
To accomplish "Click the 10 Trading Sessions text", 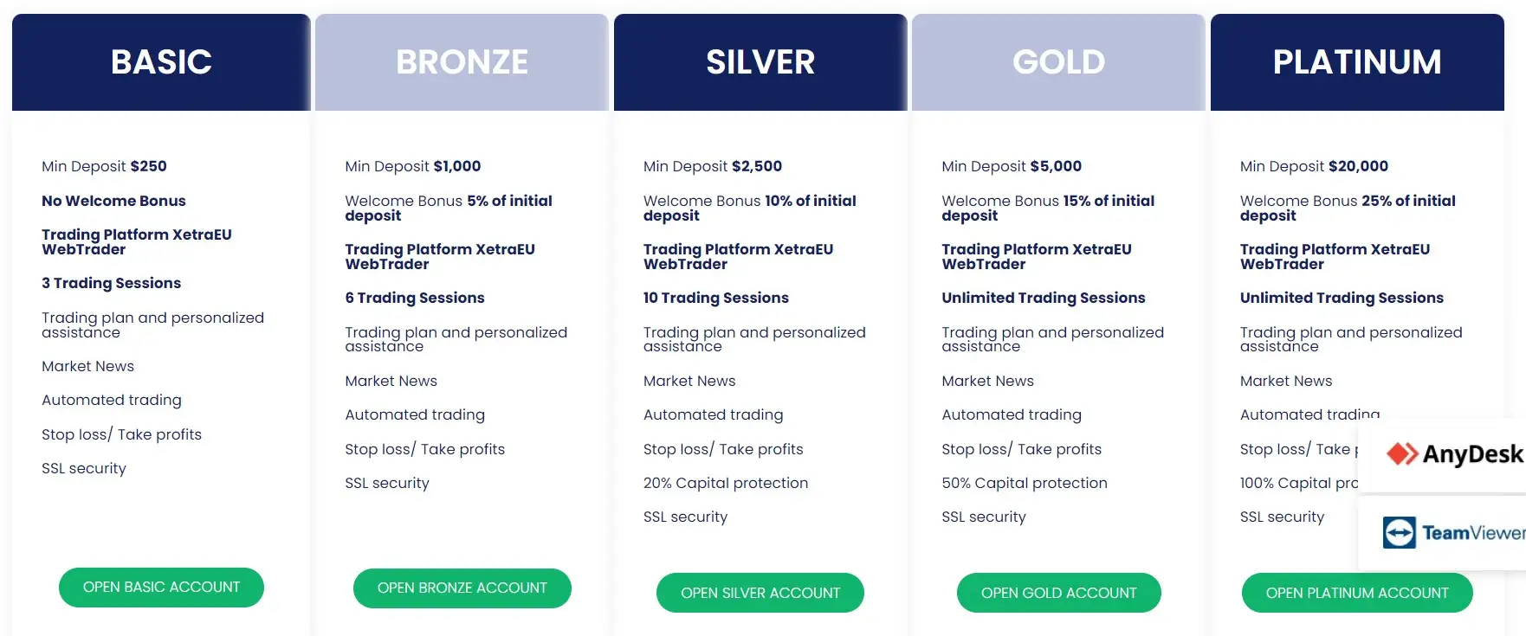I will click(x=716, y=298).
